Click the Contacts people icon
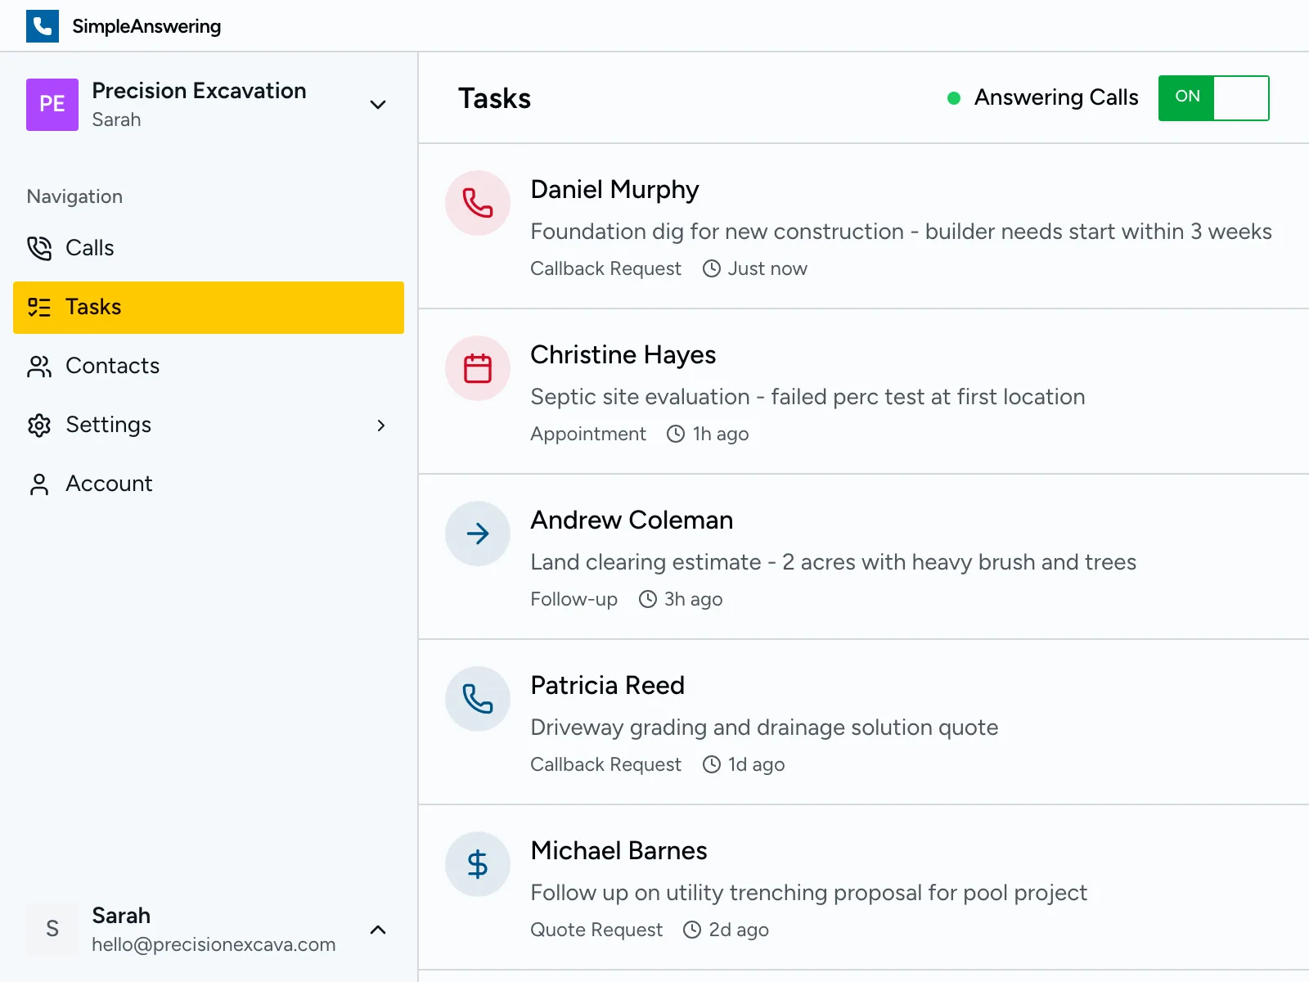Viewport: 1309px width, 982px height. click(38, 366)
